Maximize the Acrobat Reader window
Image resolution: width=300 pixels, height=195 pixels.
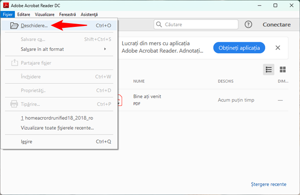(275, 6)
